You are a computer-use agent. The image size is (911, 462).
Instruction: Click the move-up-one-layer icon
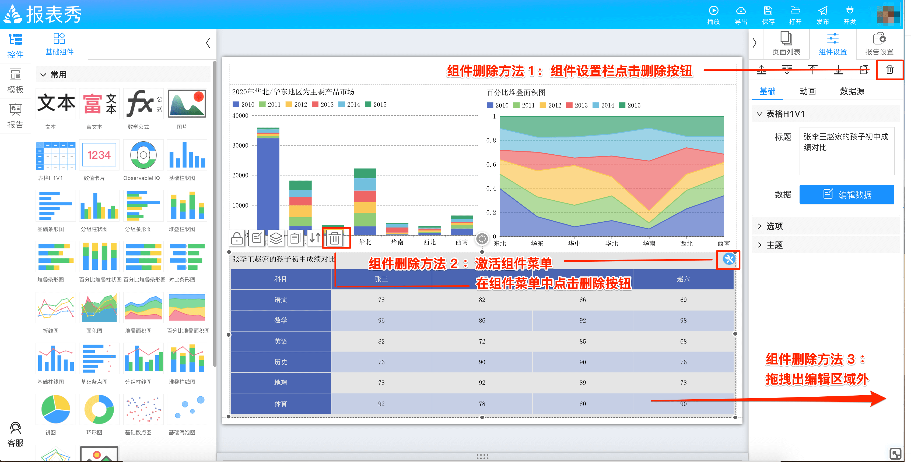coord(761,70)
